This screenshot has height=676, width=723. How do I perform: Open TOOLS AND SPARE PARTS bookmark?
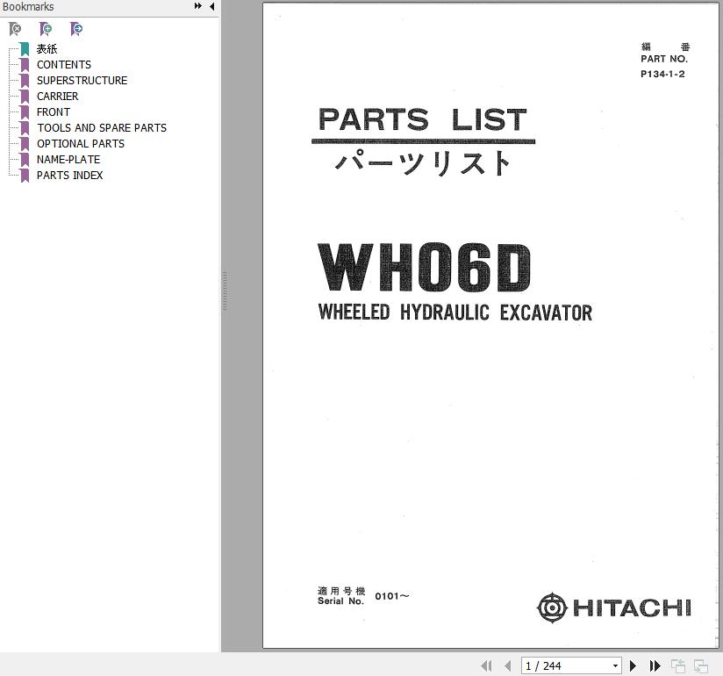[102, 128]
